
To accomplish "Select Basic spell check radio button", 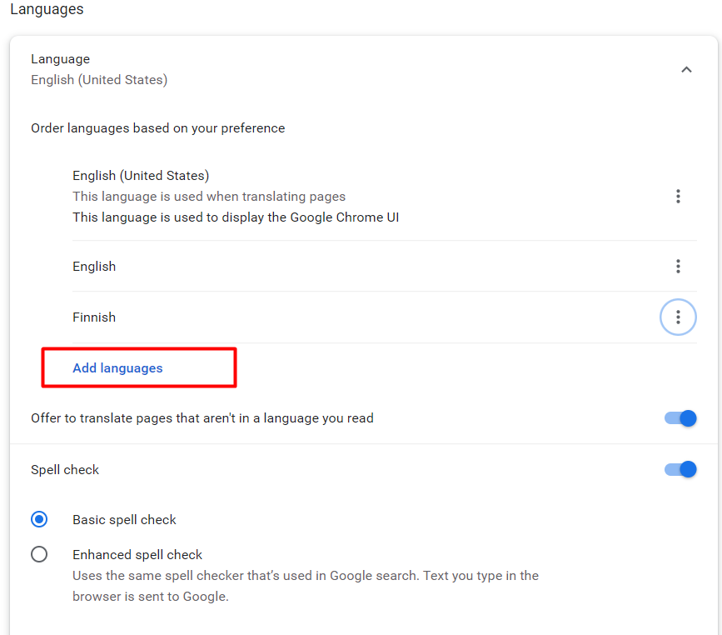I will 39,519.
